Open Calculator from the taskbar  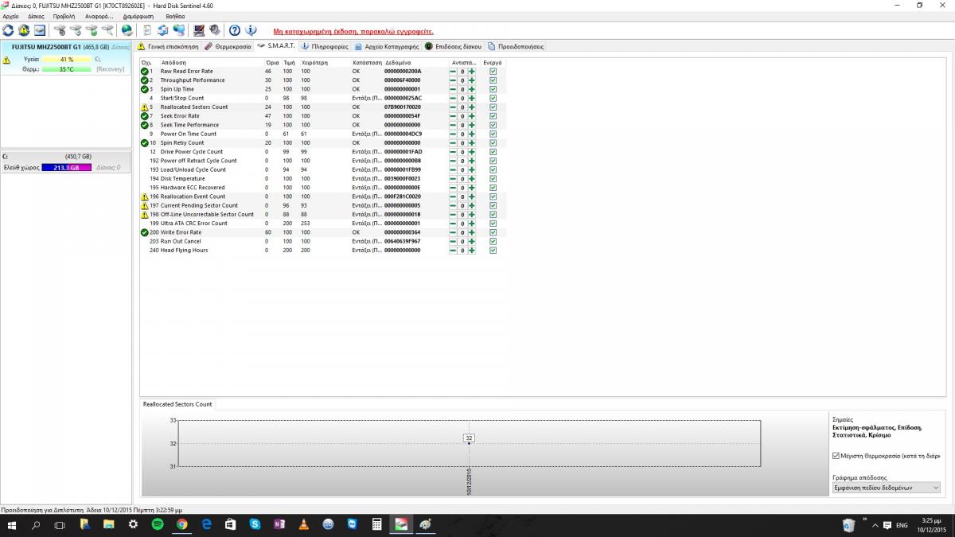point(376,525)
